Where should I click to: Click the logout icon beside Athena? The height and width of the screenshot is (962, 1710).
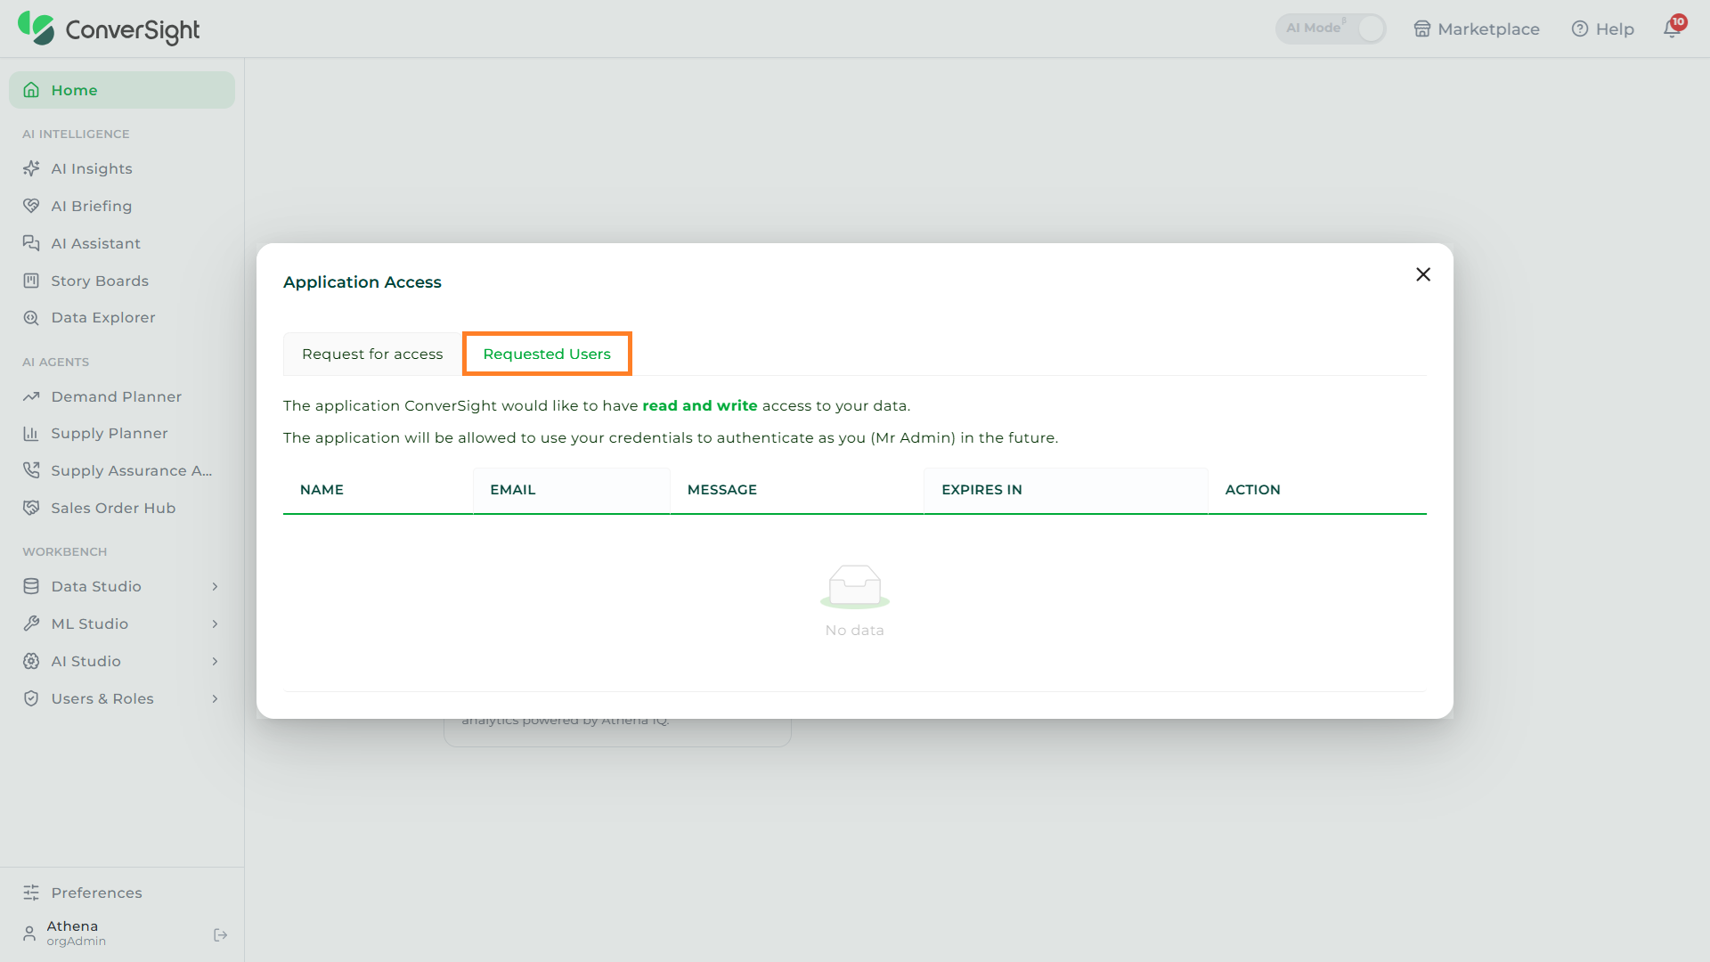221,934
